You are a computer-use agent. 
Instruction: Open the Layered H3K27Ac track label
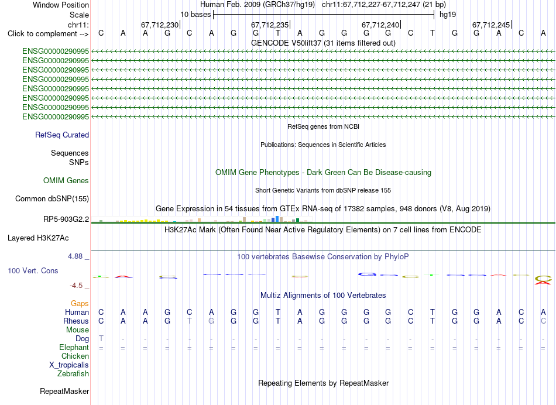pos(38,238)
